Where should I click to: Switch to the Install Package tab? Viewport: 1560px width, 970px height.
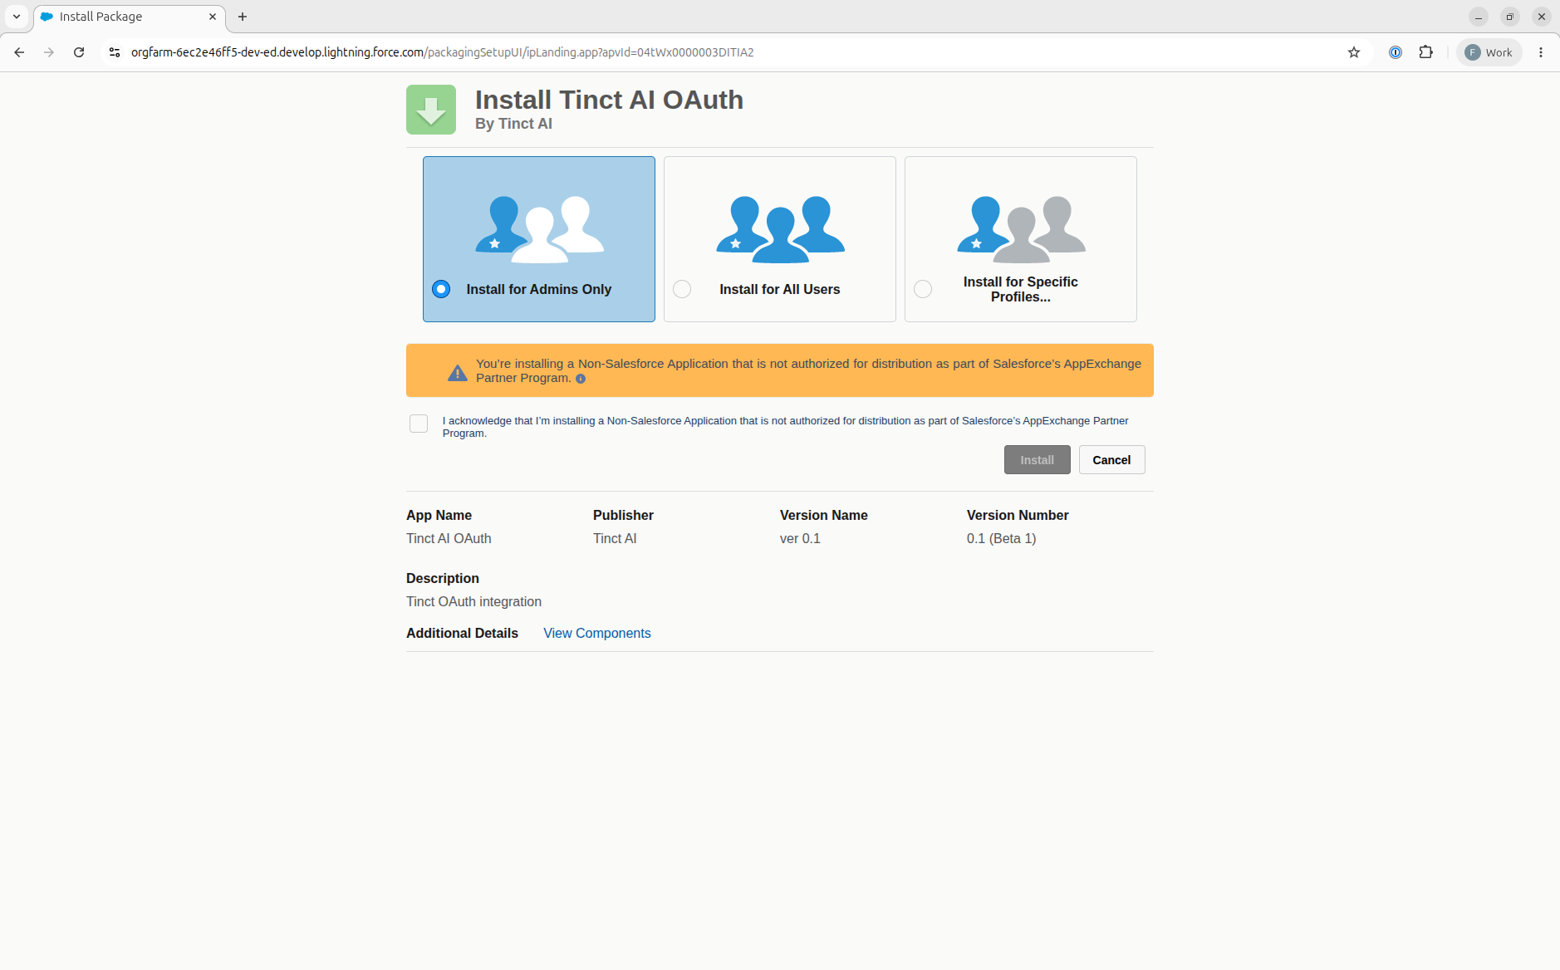(129, 17)
